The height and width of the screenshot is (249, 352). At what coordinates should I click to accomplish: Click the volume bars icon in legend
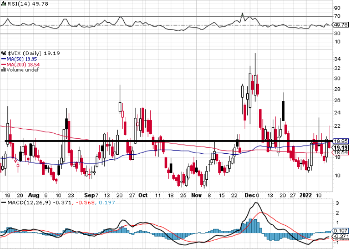[x=3, y=70]
